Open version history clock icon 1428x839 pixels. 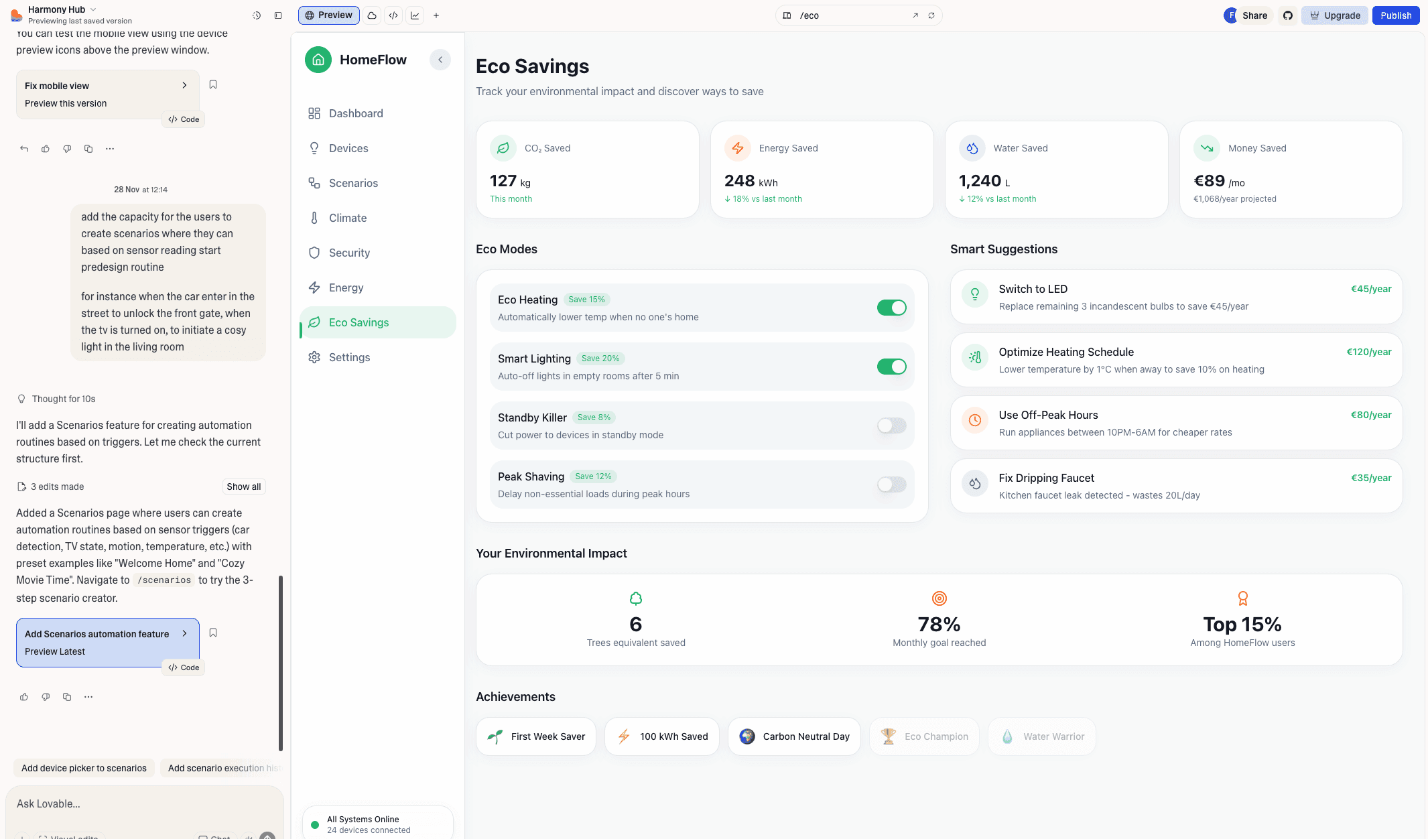[257, 15]
